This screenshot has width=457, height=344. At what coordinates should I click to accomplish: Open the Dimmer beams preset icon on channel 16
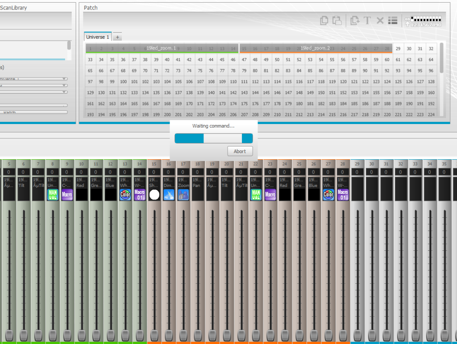tap(168, 195)
